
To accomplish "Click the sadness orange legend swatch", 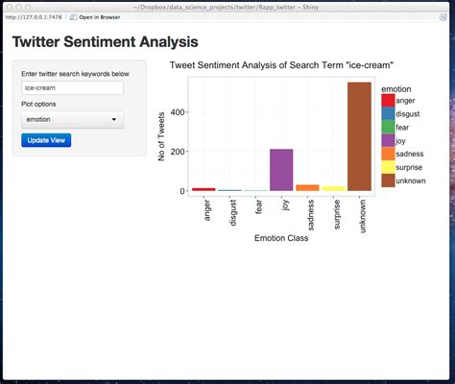I will click(x=388, y=154).
